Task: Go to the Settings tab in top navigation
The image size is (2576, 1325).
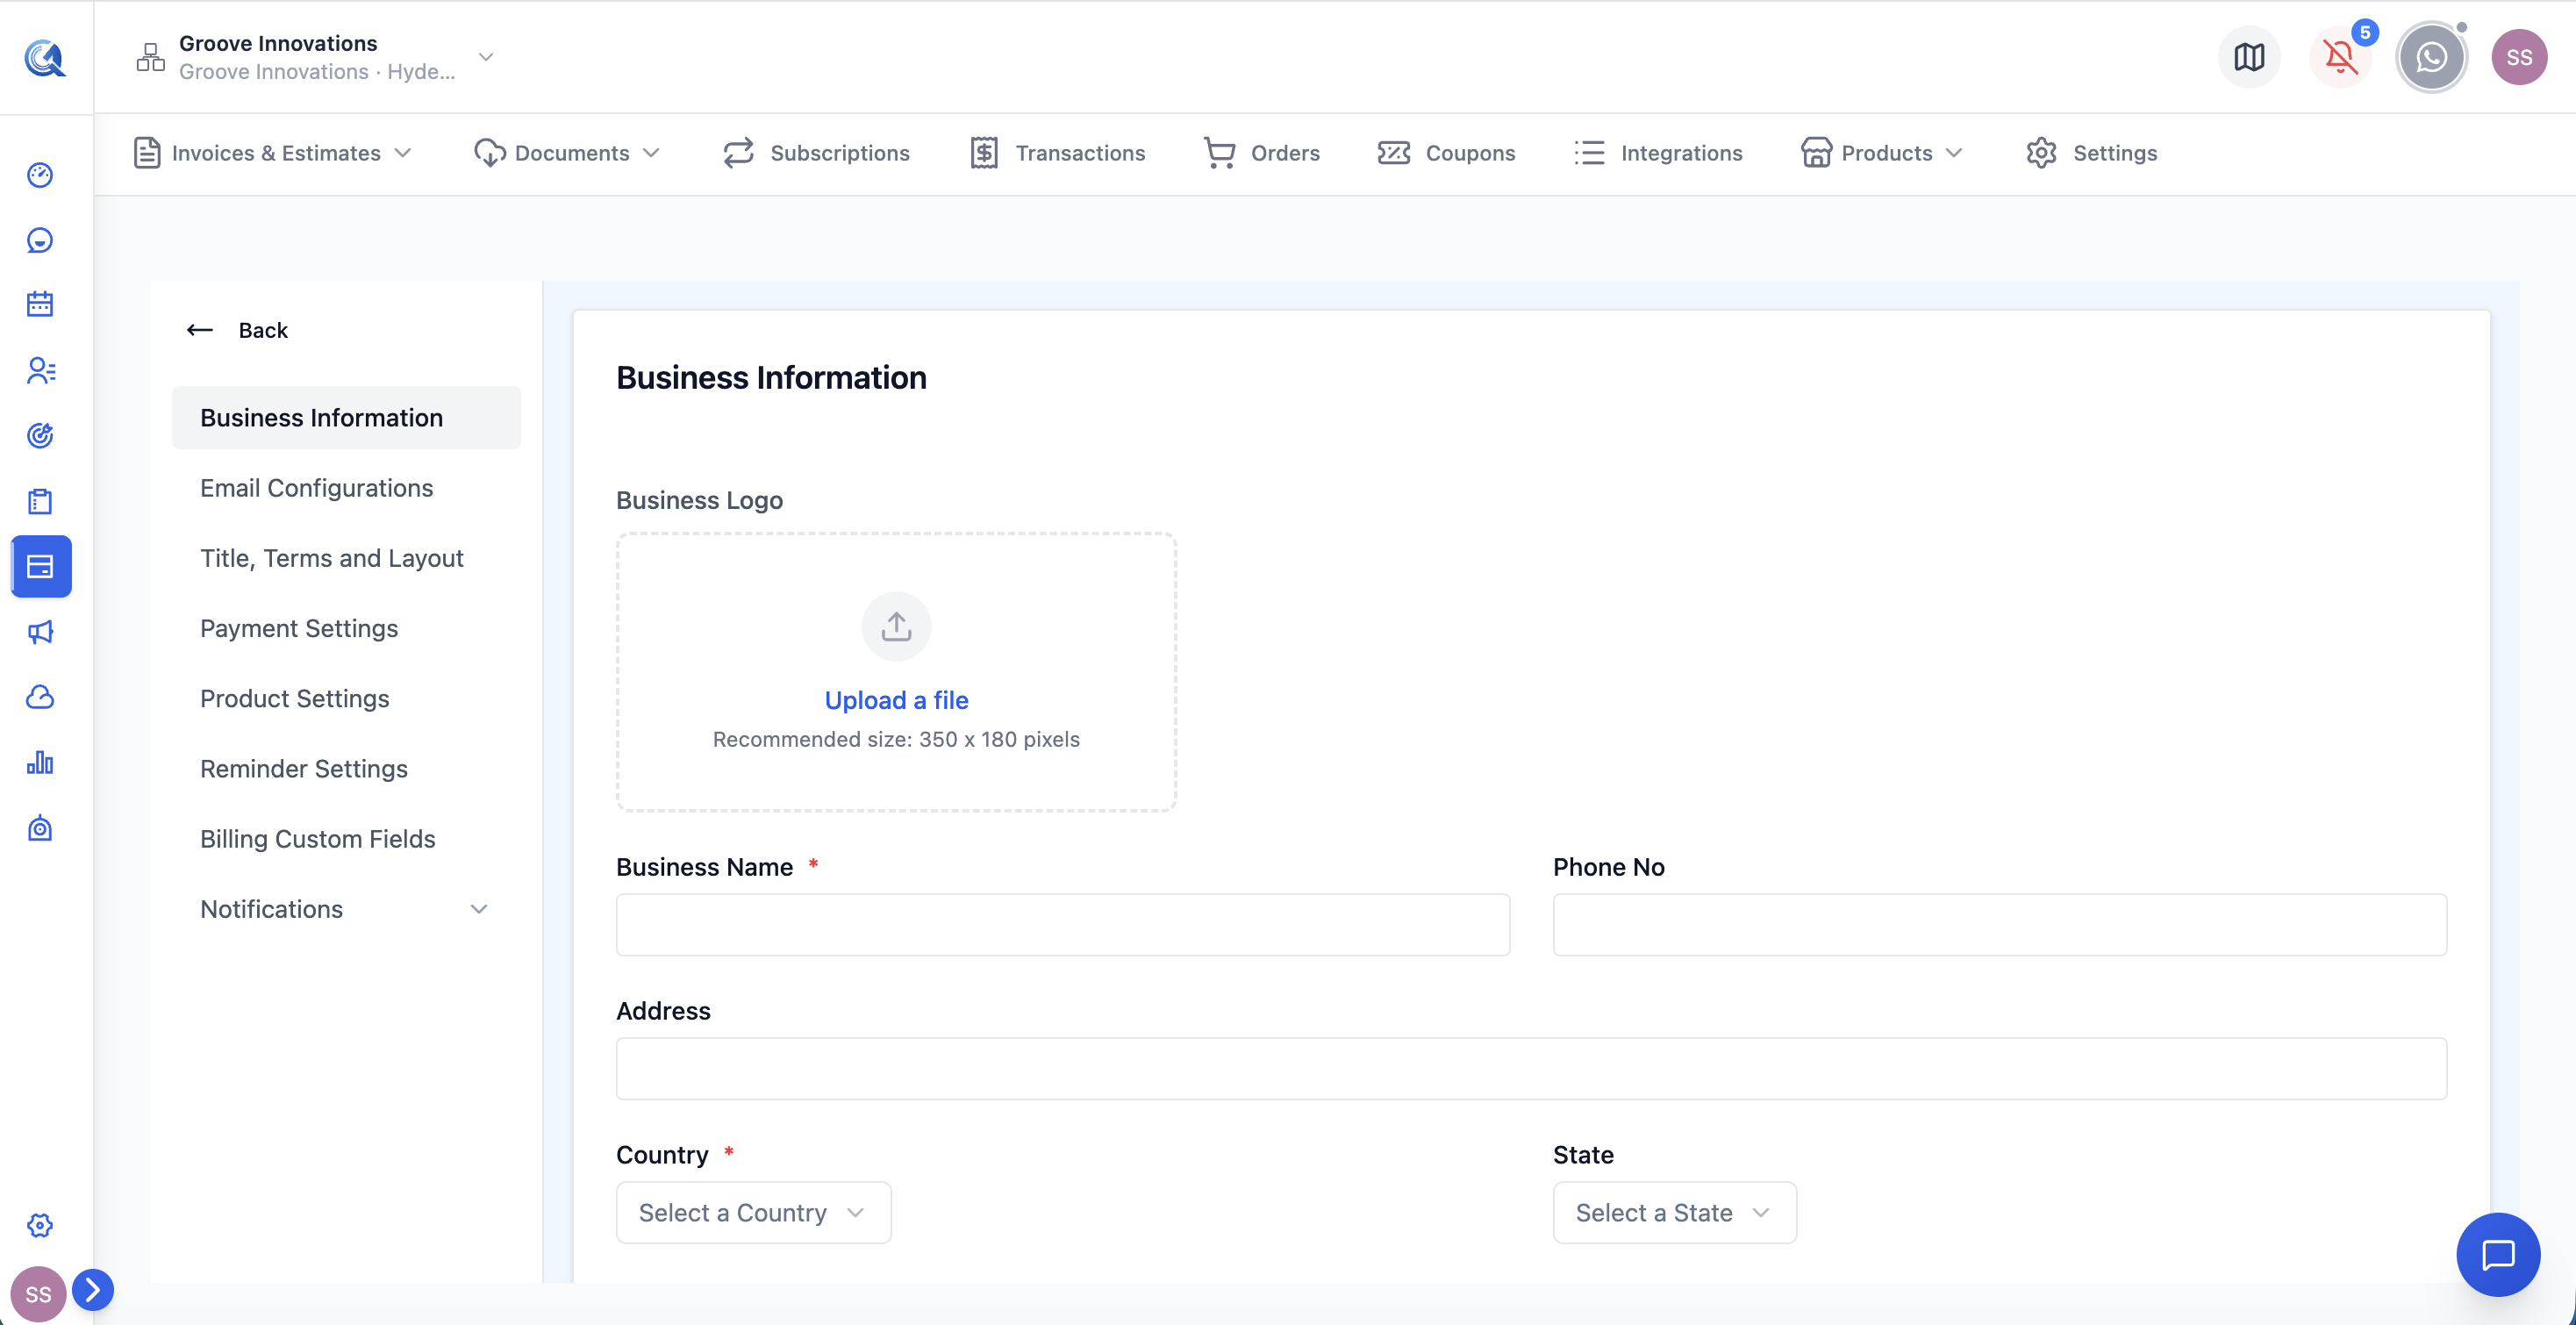Action: point(2092,153)
